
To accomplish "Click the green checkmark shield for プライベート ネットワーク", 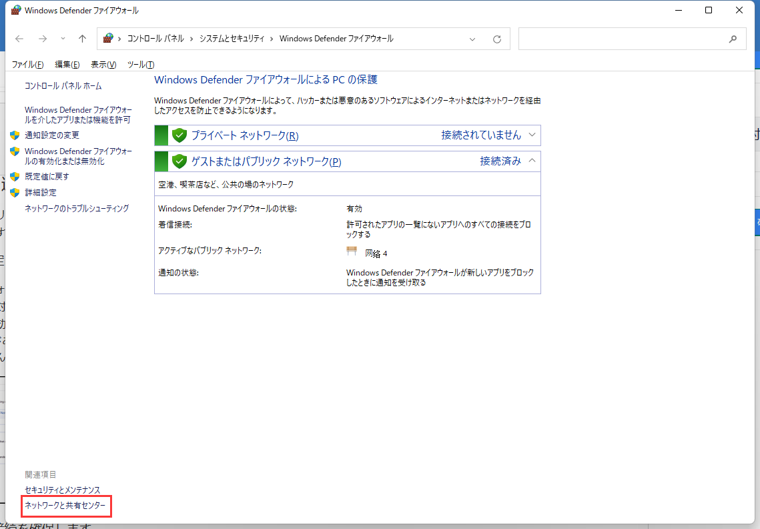I will pos(179,135).
